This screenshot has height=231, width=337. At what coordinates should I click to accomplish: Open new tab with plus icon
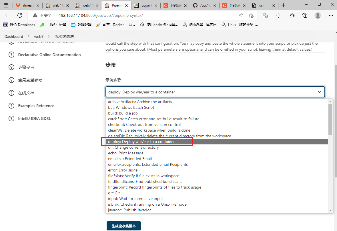pos(284,5)
